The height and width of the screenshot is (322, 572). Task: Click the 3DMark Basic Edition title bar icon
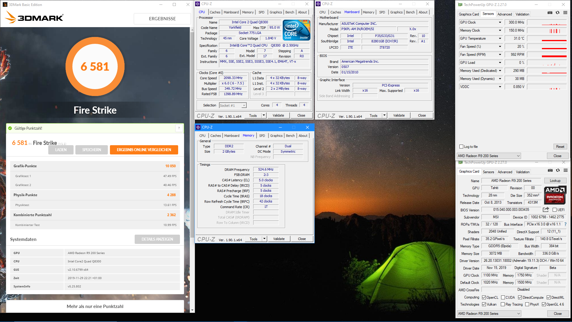coord(5,4)
